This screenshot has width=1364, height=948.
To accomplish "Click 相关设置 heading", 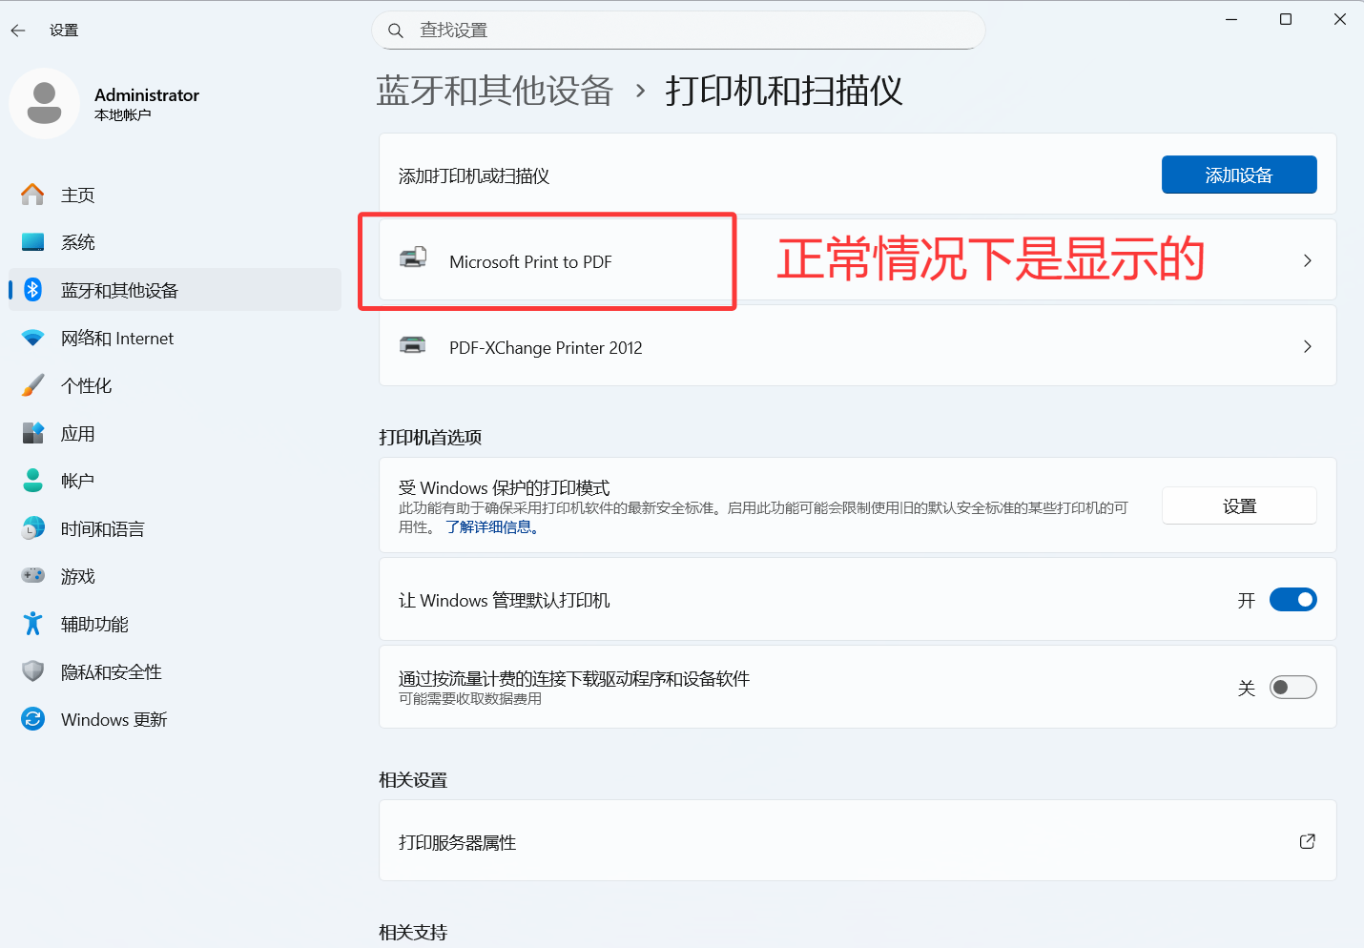I will point(413,780).
